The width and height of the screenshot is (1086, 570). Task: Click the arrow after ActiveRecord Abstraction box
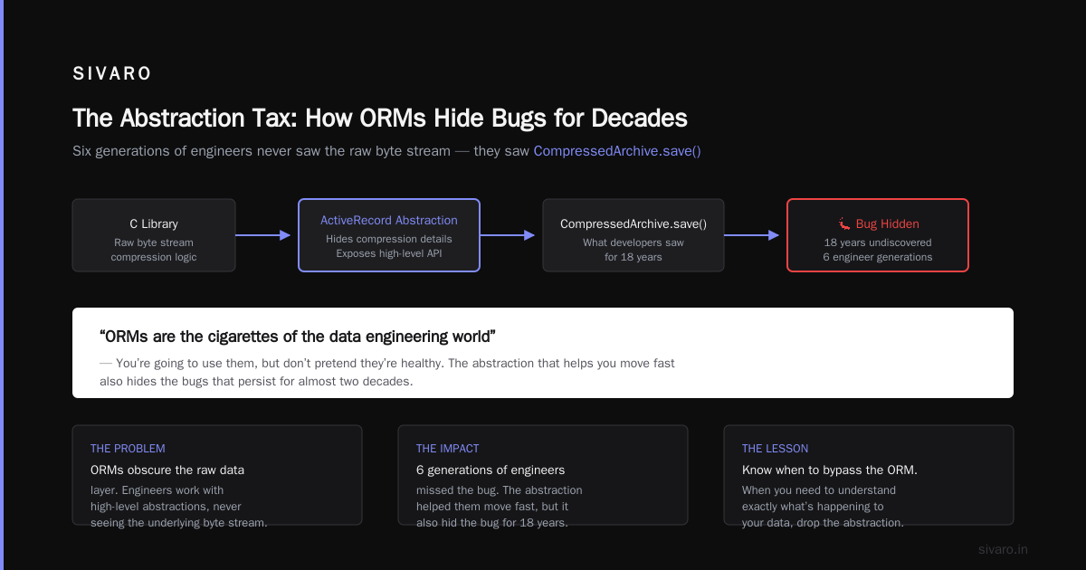507,235
